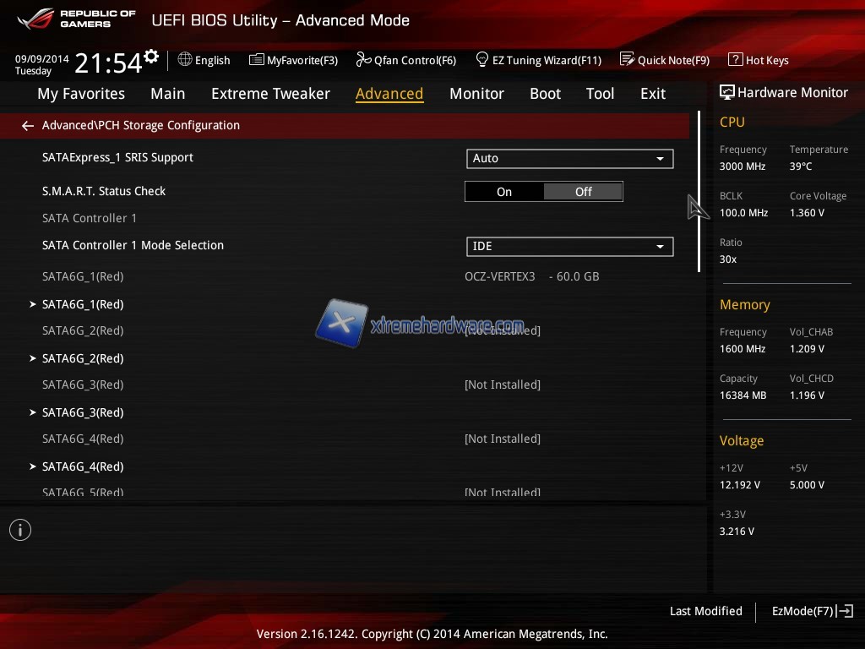Image resolution: width=865 pixels, height=649 pixels.
Task: Go to the Monitor tab
Action: pyautogui.click(x=476, y=94)
